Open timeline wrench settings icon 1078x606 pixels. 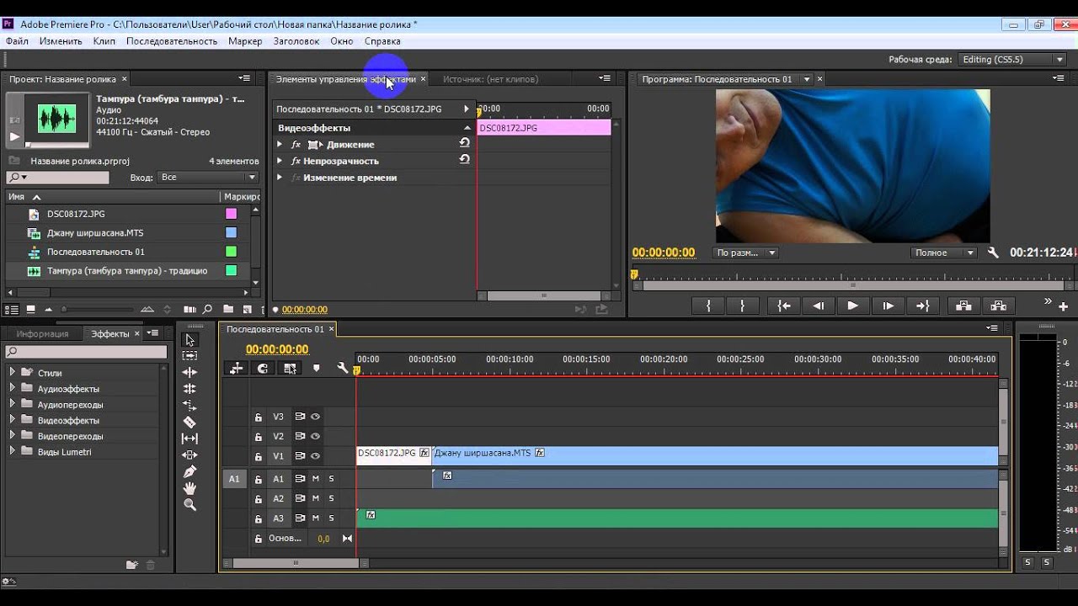(343, 368)
